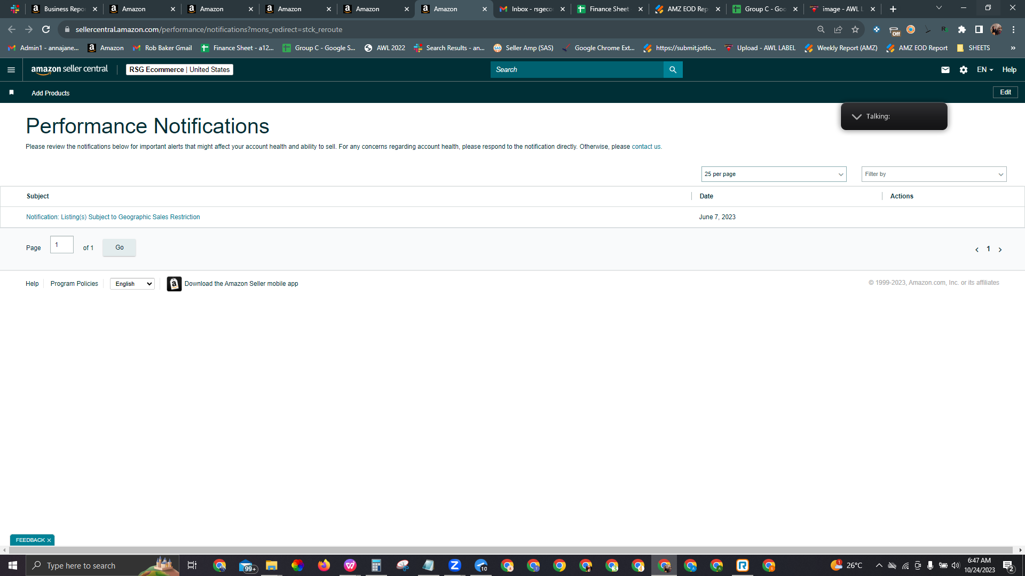Open the SHEETS bookmarks folder
Viewport: 1025px width, 576px height.
pyautogui.click(x=973, y=48)
